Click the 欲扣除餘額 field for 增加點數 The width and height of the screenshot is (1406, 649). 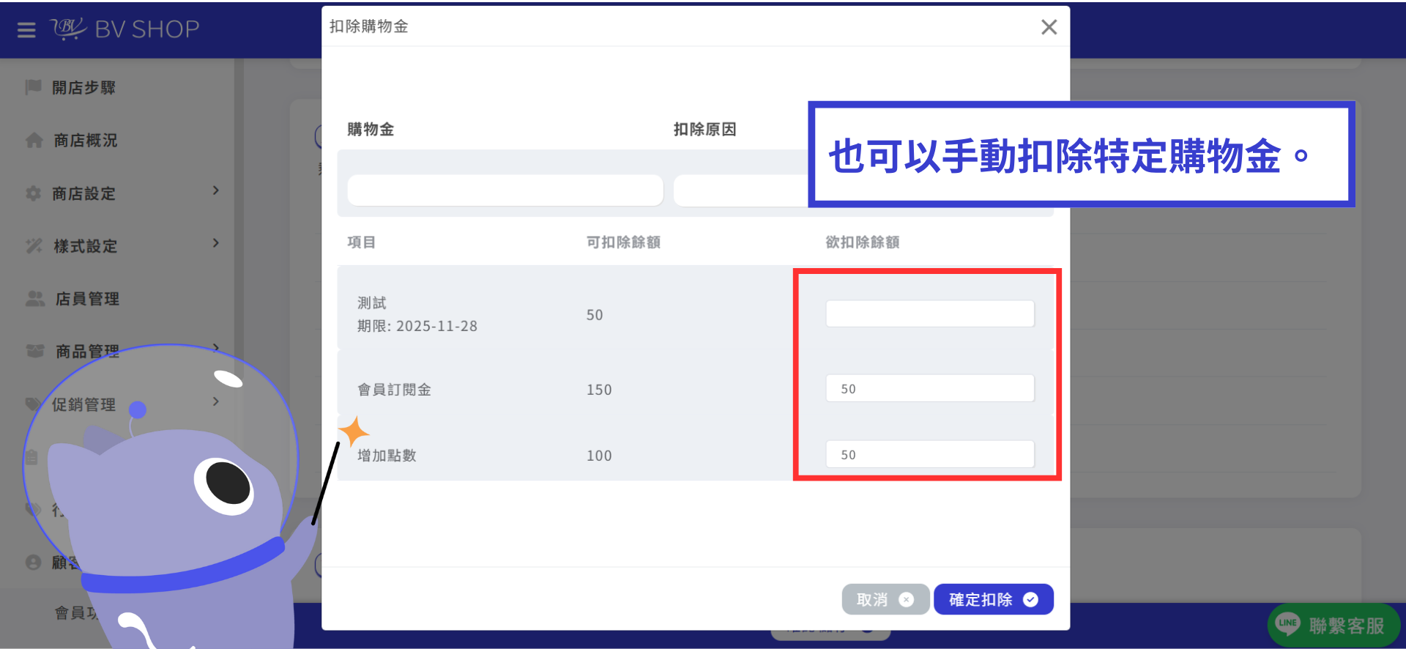[x=930, y=454]
